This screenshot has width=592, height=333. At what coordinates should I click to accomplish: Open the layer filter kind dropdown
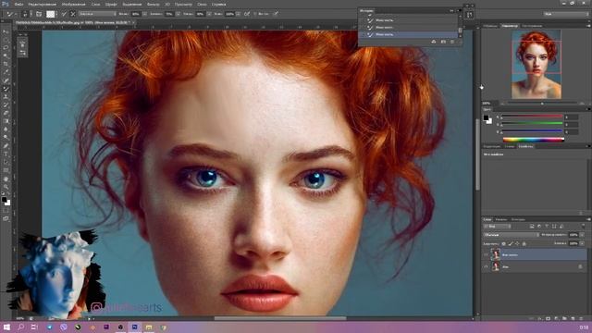(498, 226)
